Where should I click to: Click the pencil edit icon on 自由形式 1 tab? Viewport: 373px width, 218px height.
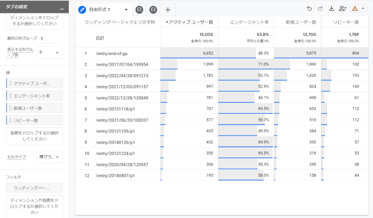pos(82,10)
